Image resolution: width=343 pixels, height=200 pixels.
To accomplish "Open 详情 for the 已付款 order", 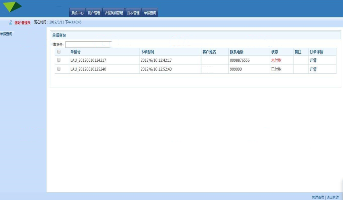I will click(x=313, y=69).
